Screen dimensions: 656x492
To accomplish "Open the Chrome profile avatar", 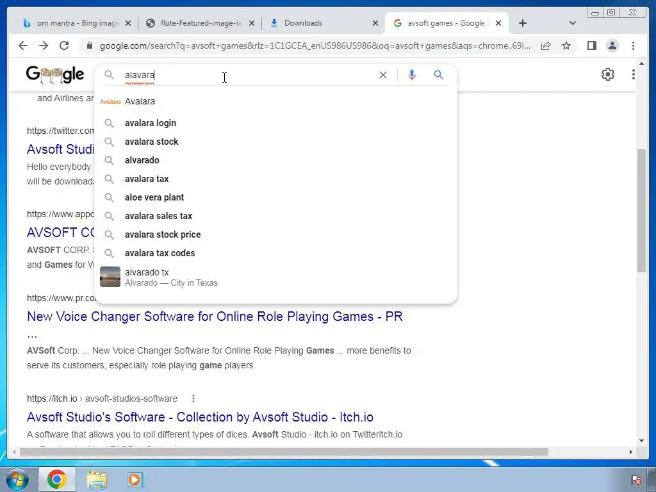I will point(612,45).
